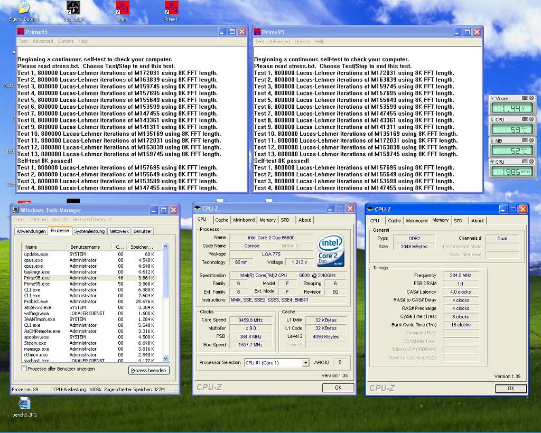Image resolution: width=541 pixels, height=433 pixels.
Task: Click the process list vertical scrollbar thumb
Action: tap(165, 274)
